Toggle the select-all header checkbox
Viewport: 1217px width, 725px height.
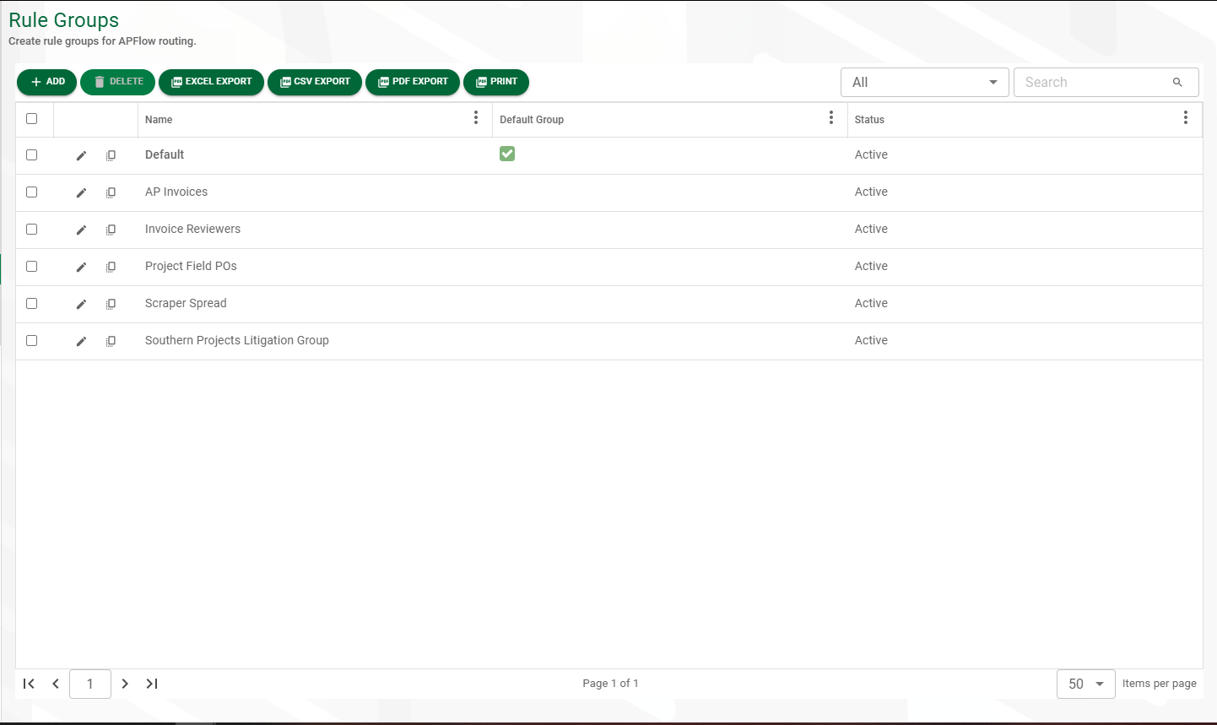tap(32, 118)
